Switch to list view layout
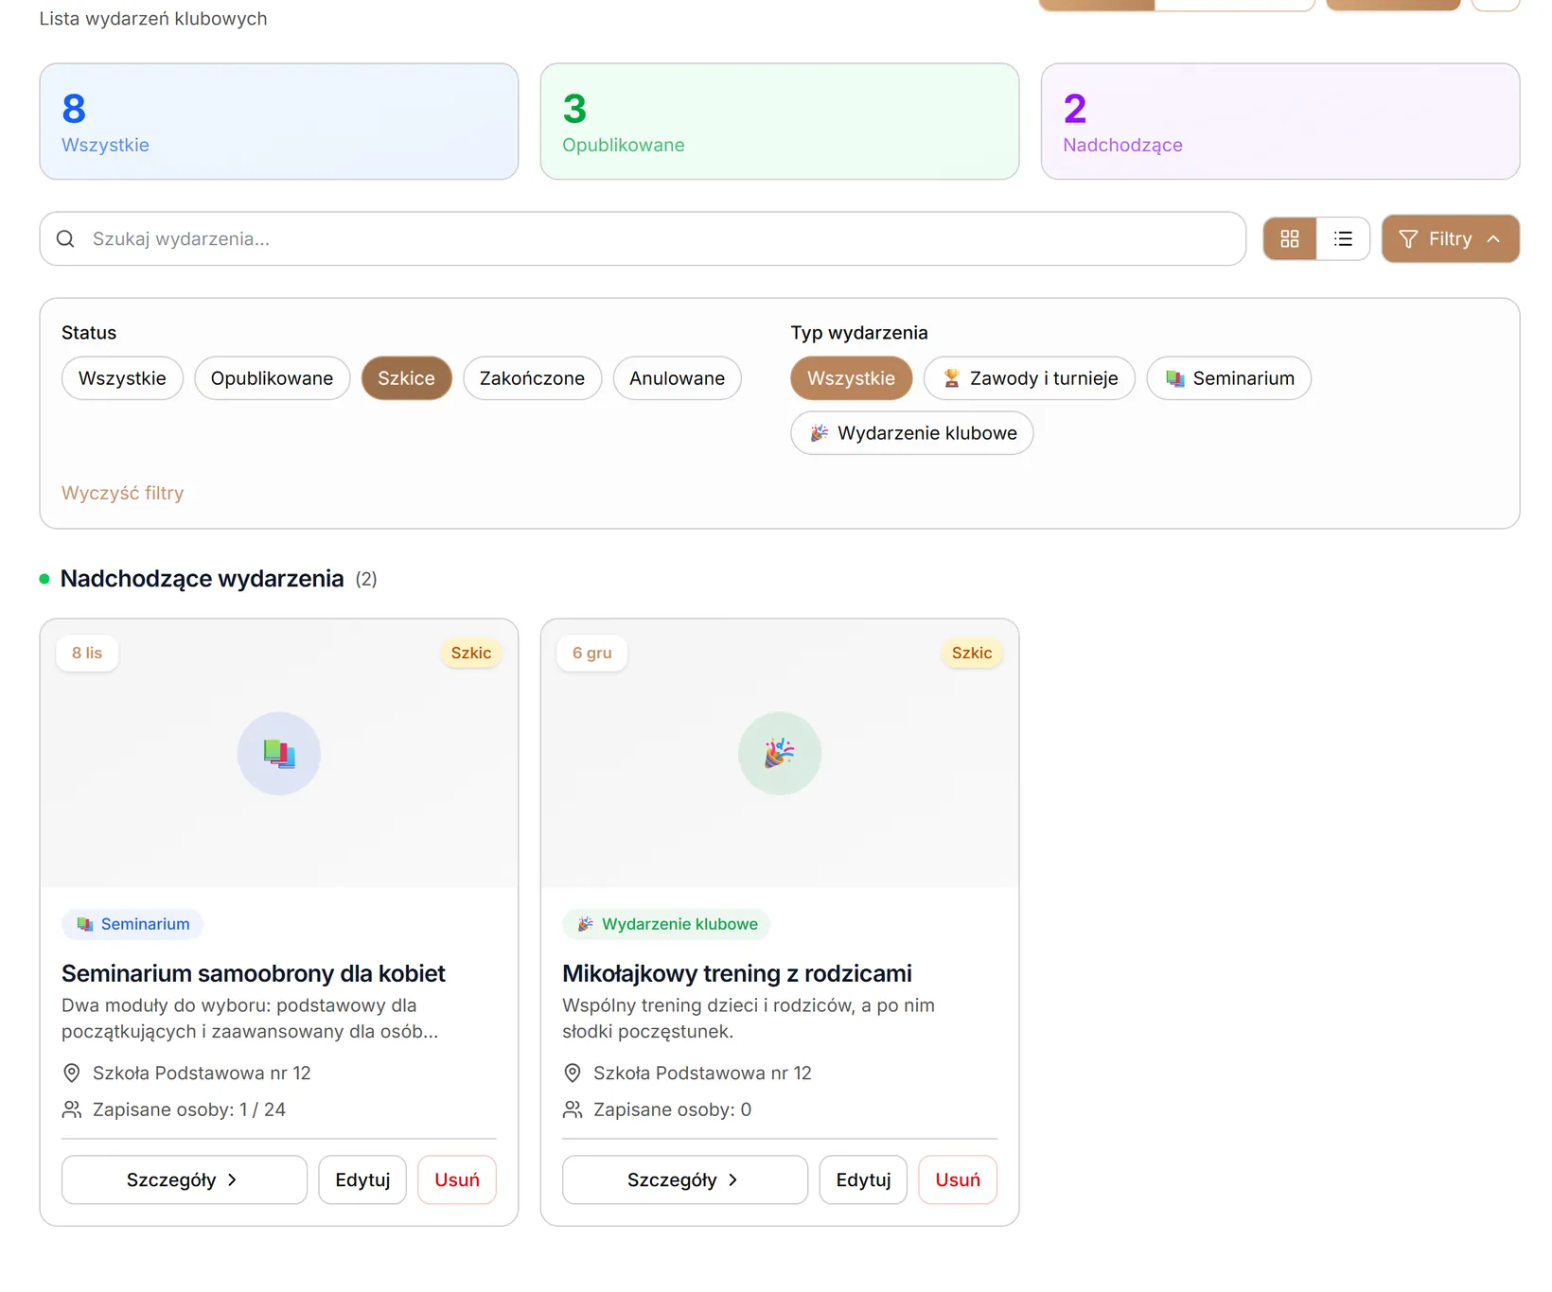Image resolution: width=1552 pixels, height=1292 pixels. (1342, 239)
